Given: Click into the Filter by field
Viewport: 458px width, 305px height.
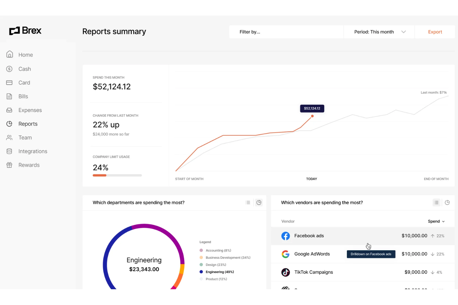Looking at the screenshot, I should tap(286, 32).
